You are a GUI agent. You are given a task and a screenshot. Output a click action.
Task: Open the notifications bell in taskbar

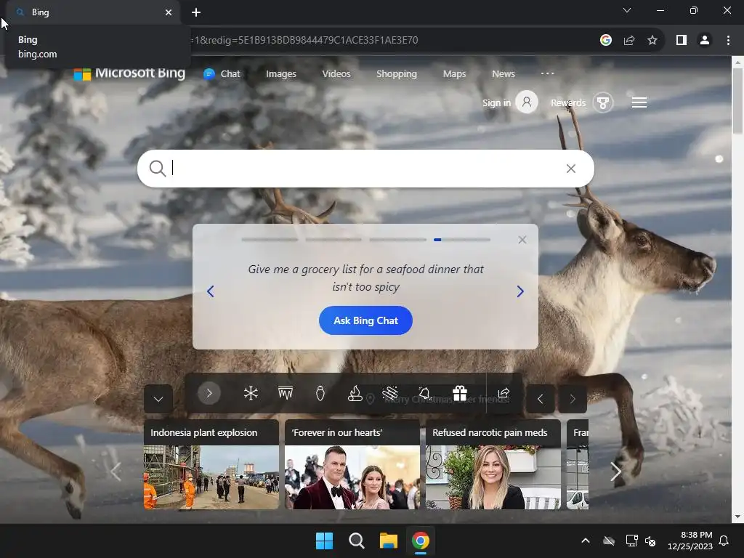(724, 541)
